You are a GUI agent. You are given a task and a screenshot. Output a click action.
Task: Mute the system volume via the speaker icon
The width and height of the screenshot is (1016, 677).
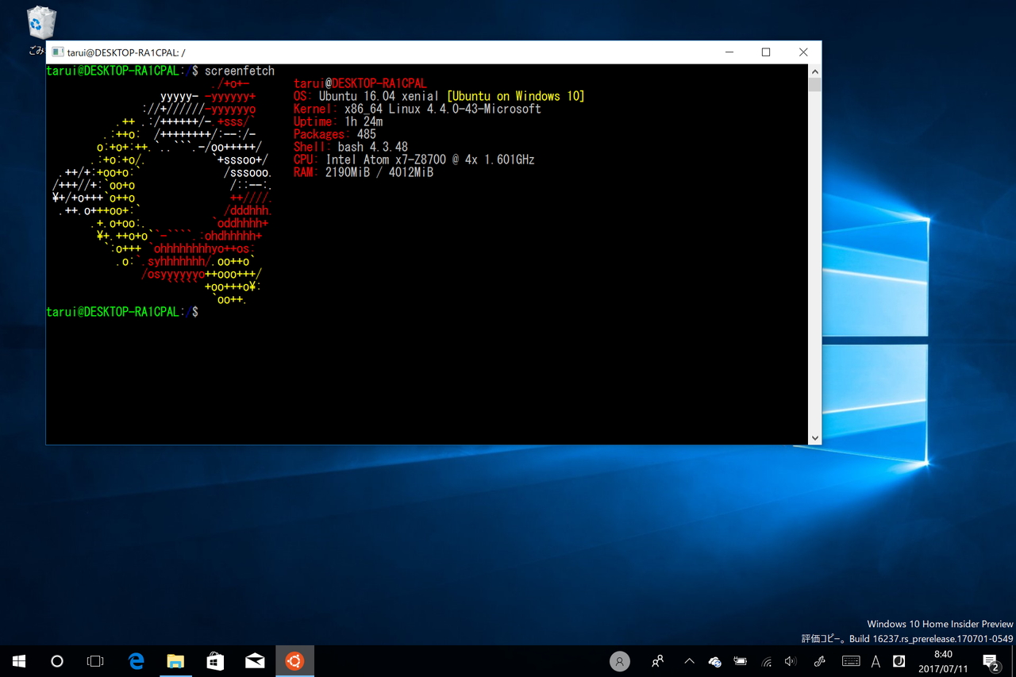click(x=791, y=660)
